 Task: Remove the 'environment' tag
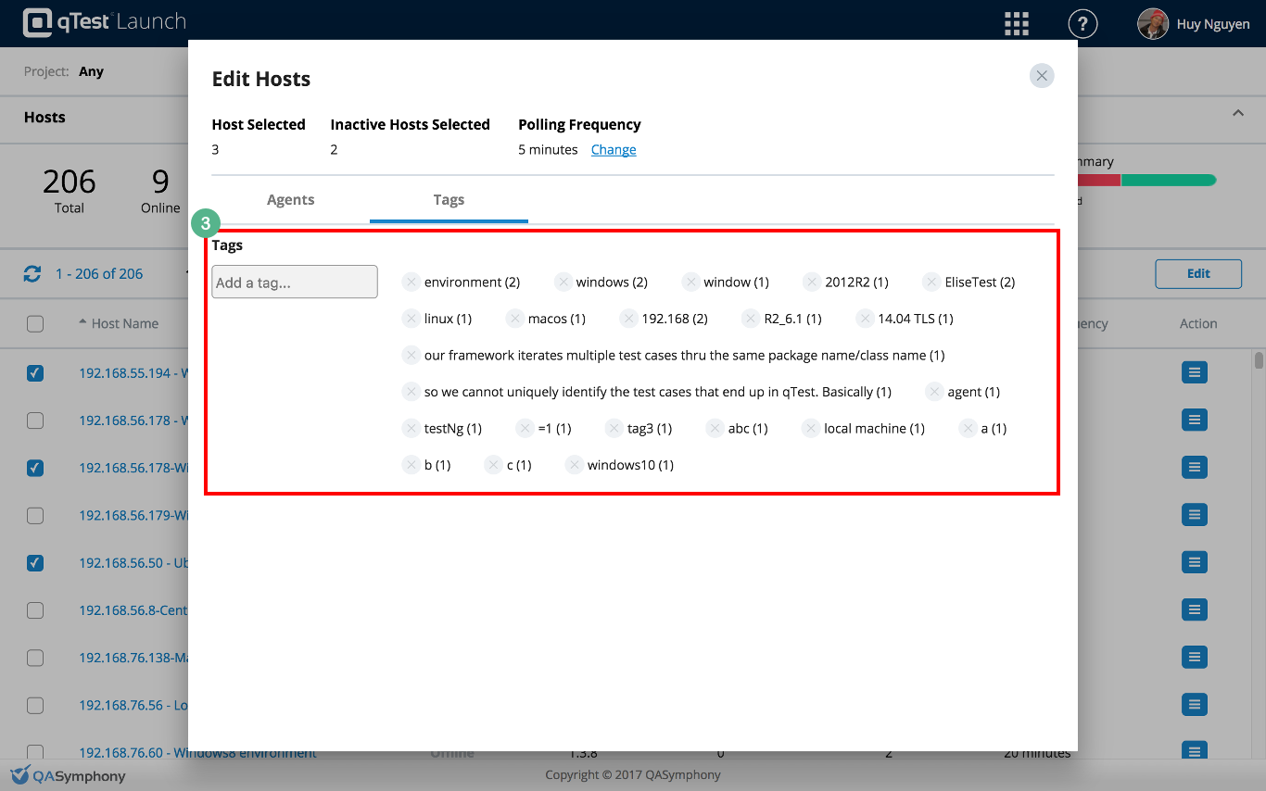coord(411,282)
